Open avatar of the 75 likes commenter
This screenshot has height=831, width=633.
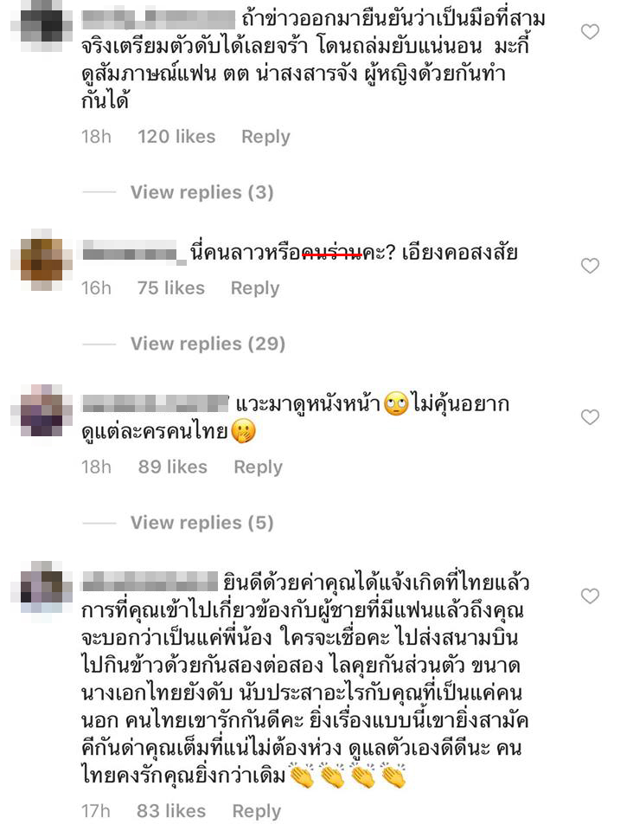[x=42, y=260]
